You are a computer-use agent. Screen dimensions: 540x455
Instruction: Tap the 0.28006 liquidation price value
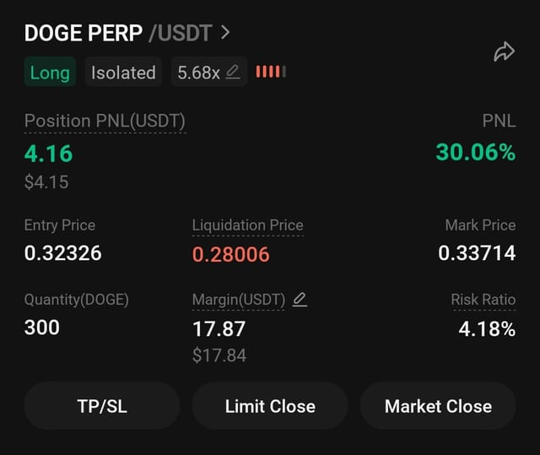pos(231,253)
